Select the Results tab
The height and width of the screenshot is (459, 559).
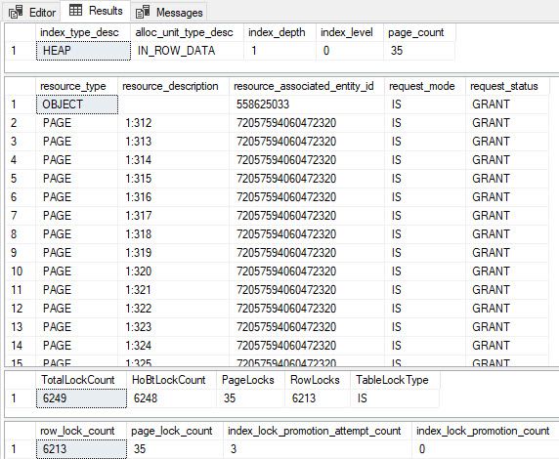96,11
